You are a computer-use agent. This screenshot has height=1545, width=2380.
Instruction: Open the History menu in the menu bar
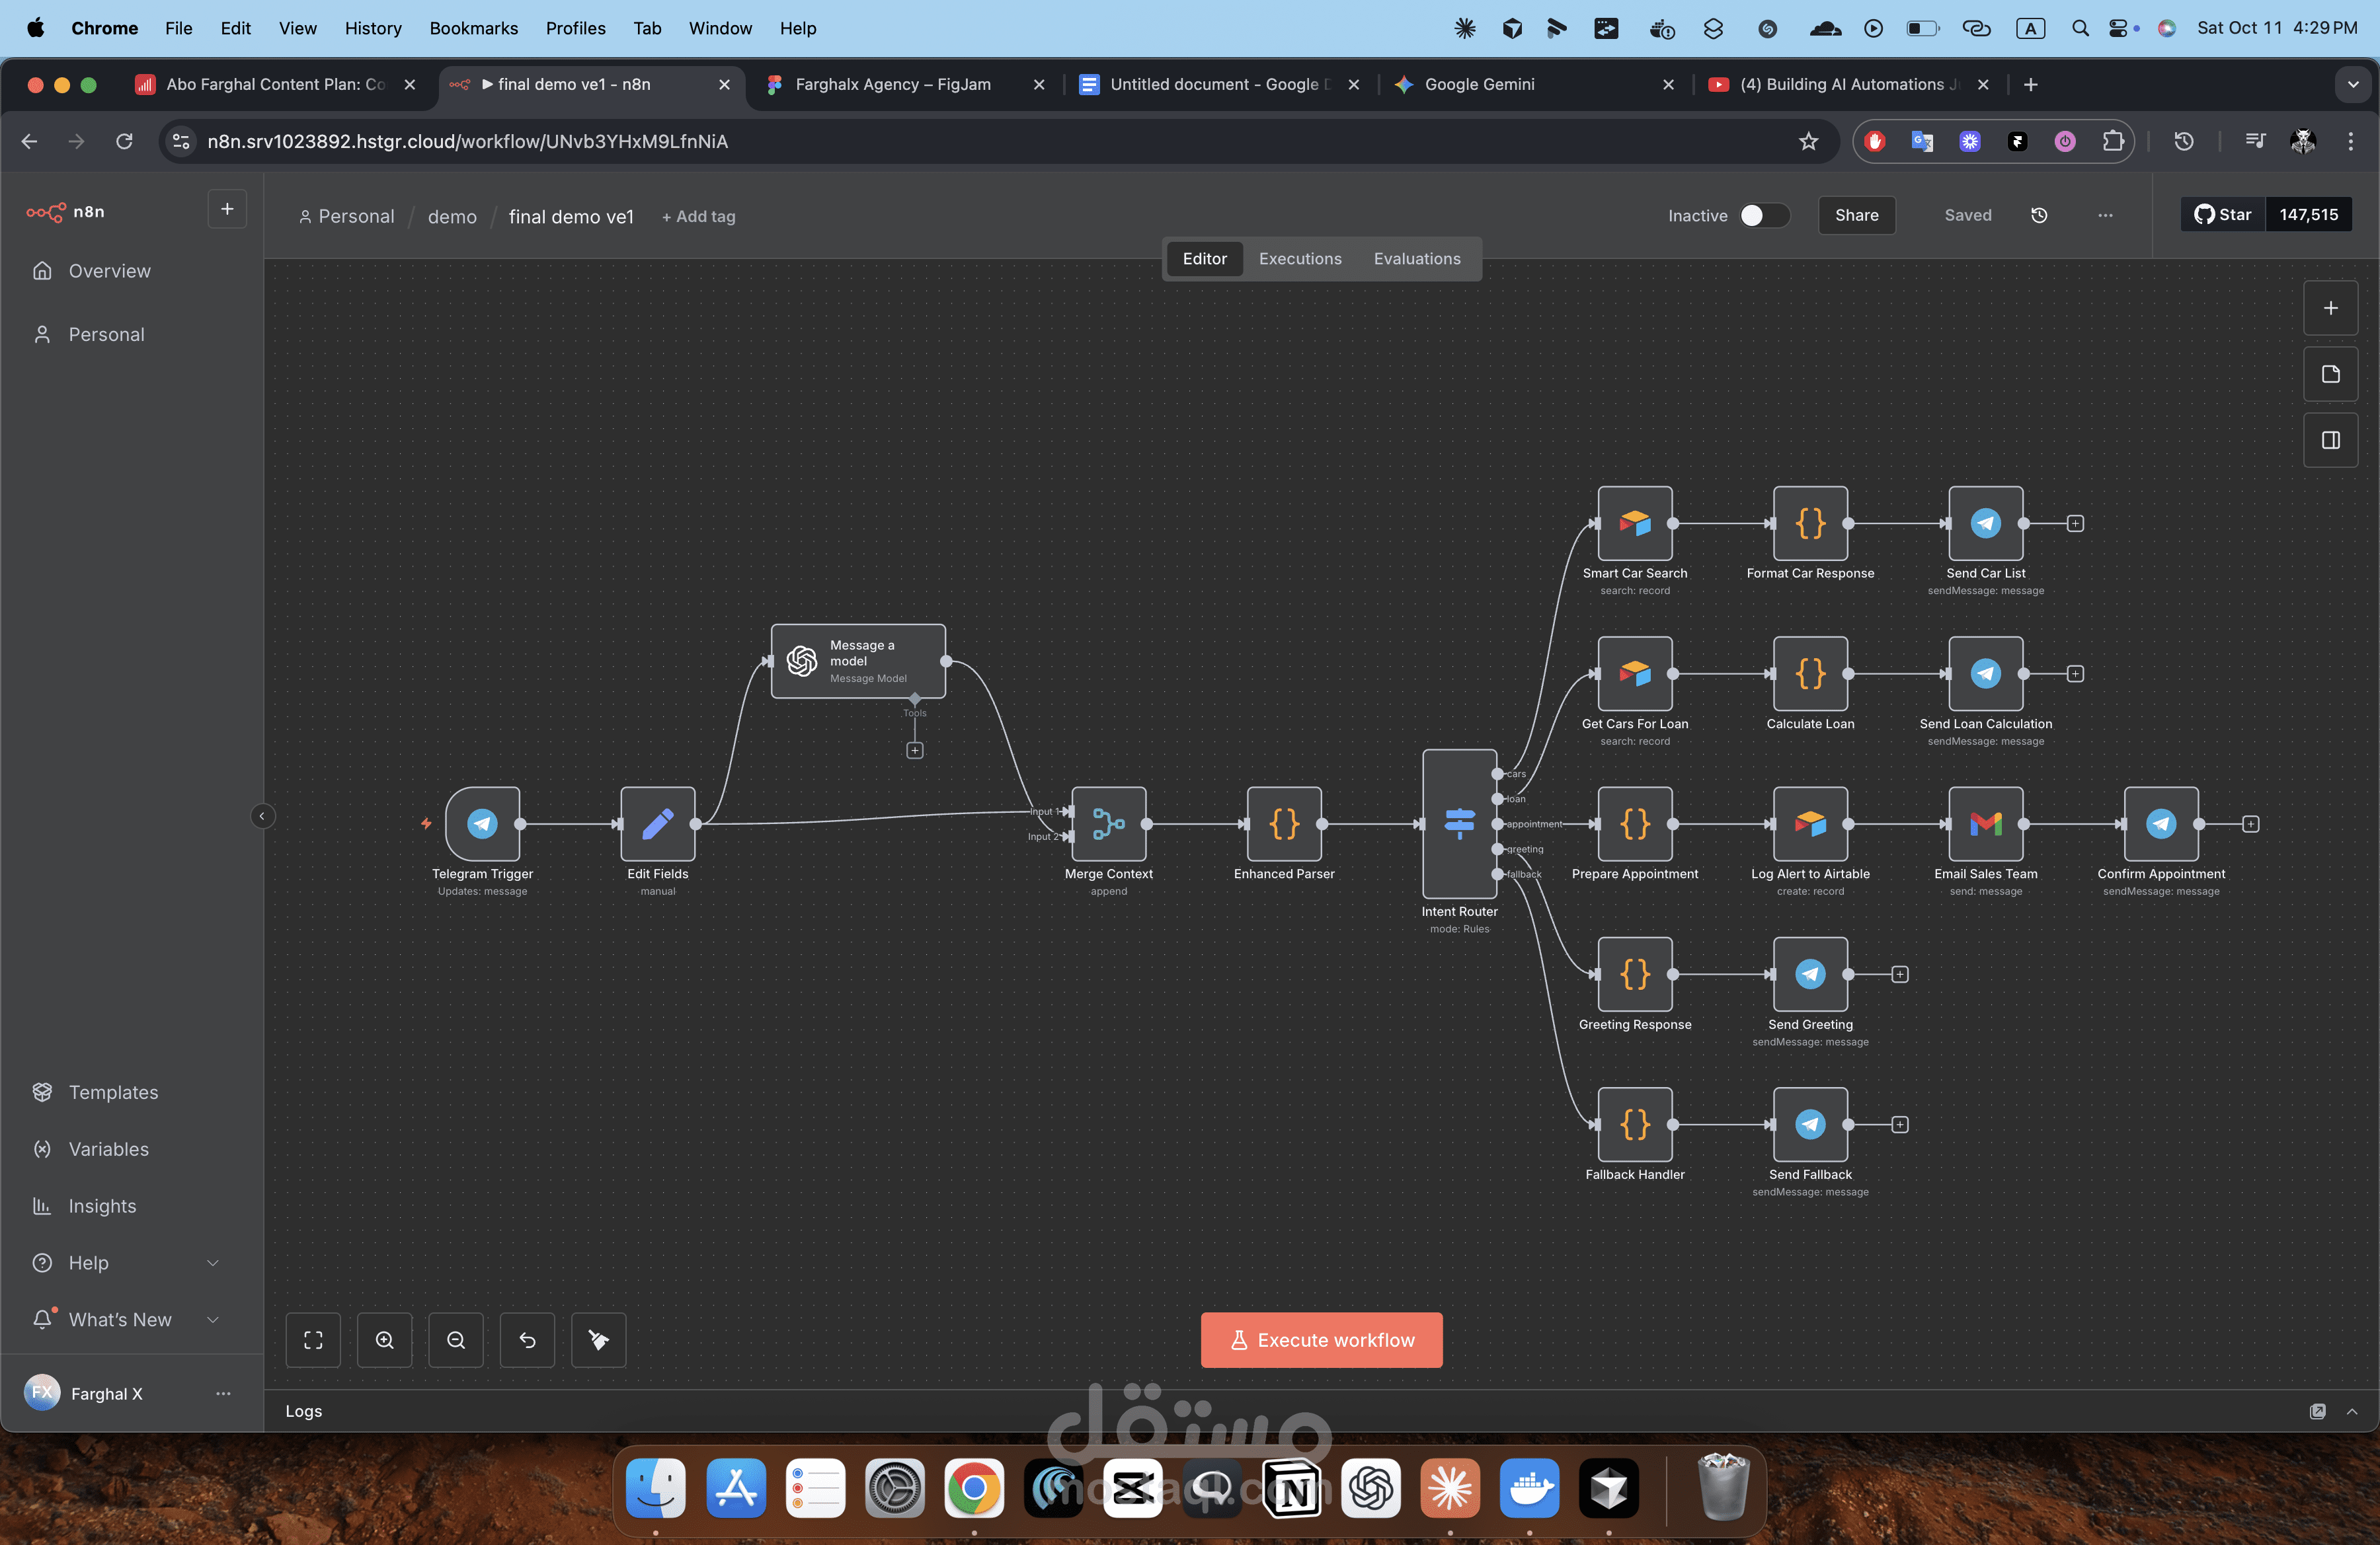click(x=373, y=28)
